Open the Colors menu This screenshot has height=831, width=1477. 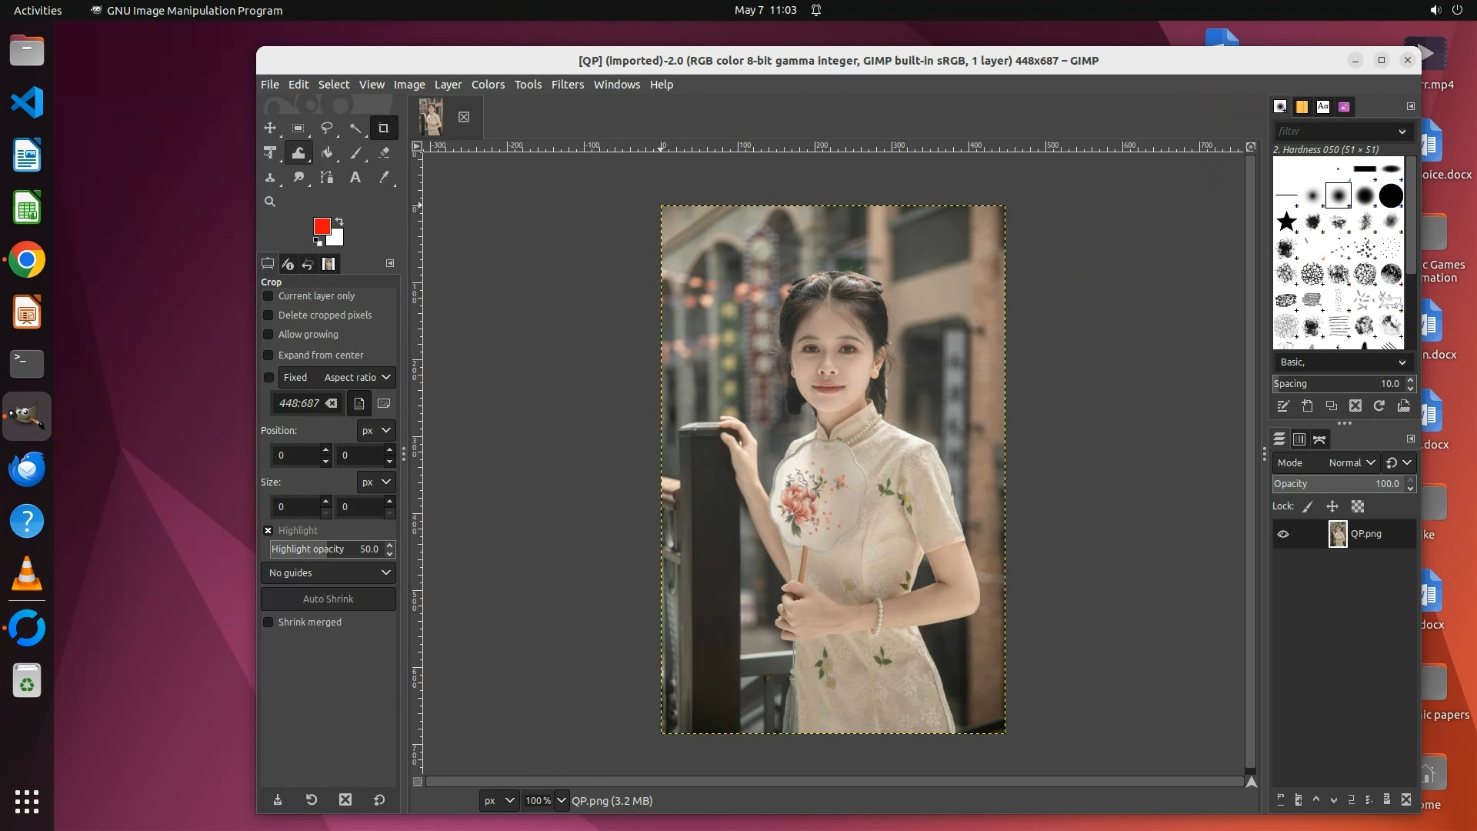[x=488, y=85]
